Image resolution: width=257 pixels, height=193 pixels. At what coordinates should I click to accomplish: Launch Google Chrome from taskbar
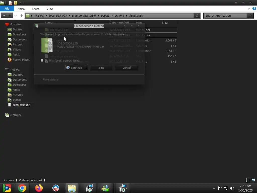point(22,188)
